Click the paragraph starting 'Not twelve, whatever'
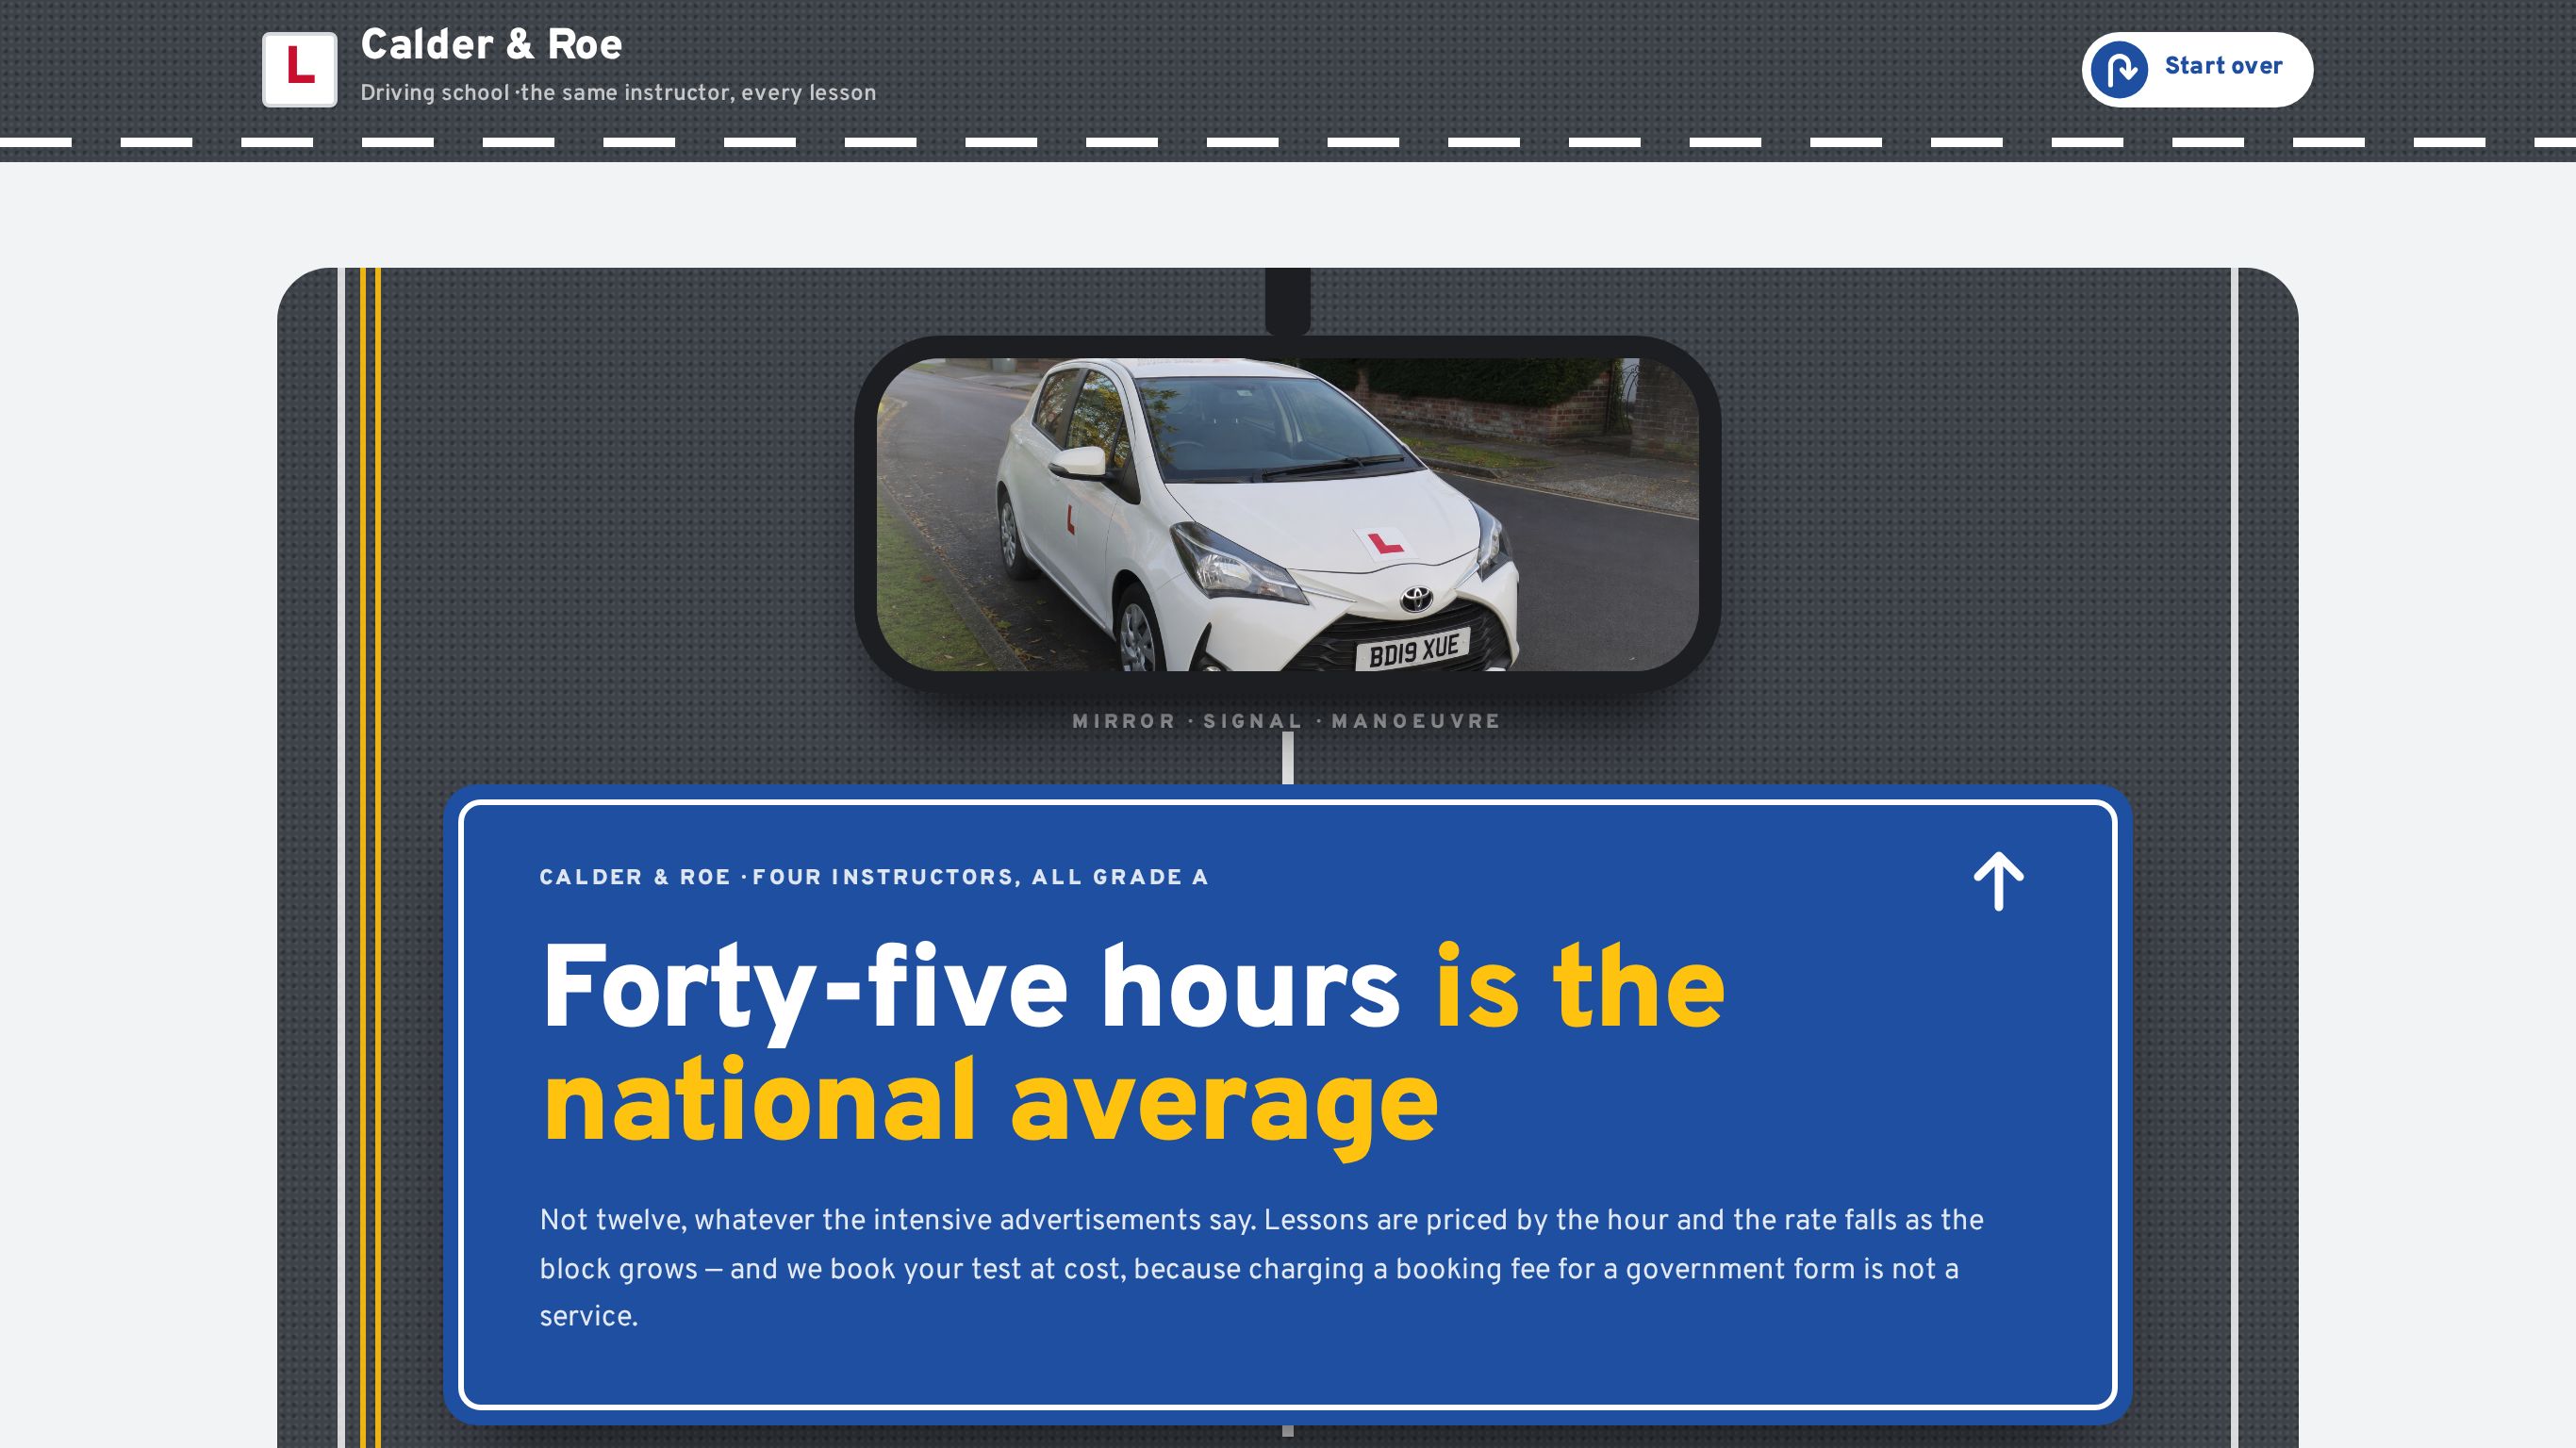This screenshot has width=2576, height=1448. 1261,1268
